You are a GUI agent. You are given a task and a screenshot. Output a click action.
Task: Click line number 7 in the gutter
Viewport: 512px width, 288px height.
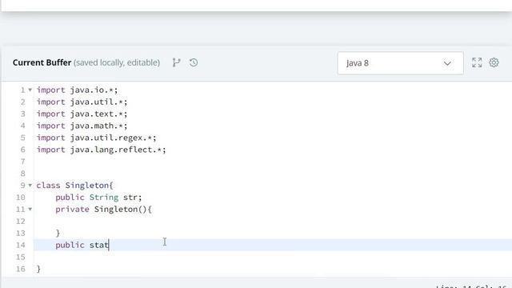tap(22, 162)
